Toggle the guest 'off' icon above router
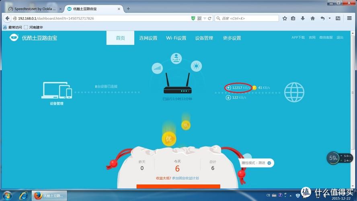The height and width of the screenshot is (201, 357). point(176,59)
